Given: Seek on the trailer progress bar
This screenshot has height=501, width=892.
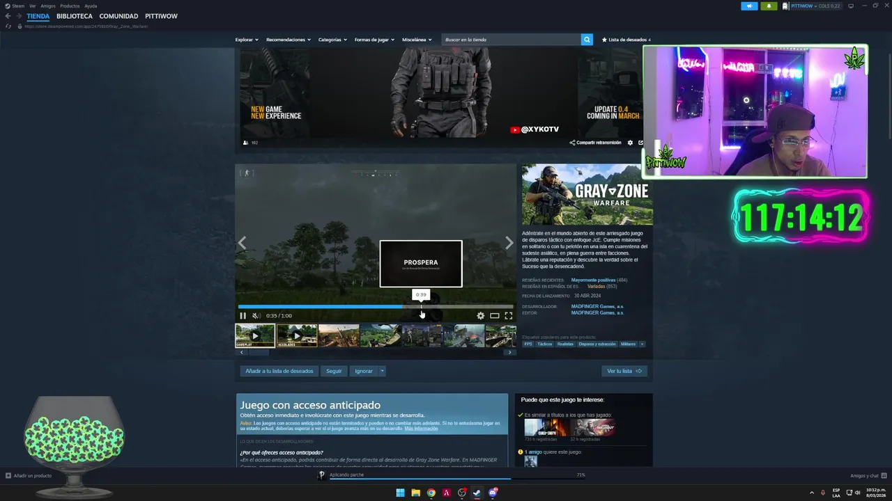Looking at the screenshot, I should click(x=376, y=306).
